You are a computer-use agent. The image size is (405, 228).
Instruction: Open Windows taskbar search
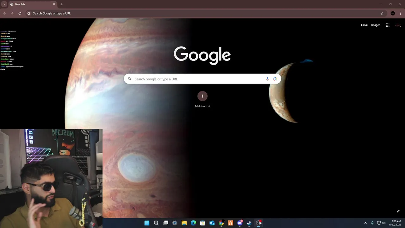point(156,223)
